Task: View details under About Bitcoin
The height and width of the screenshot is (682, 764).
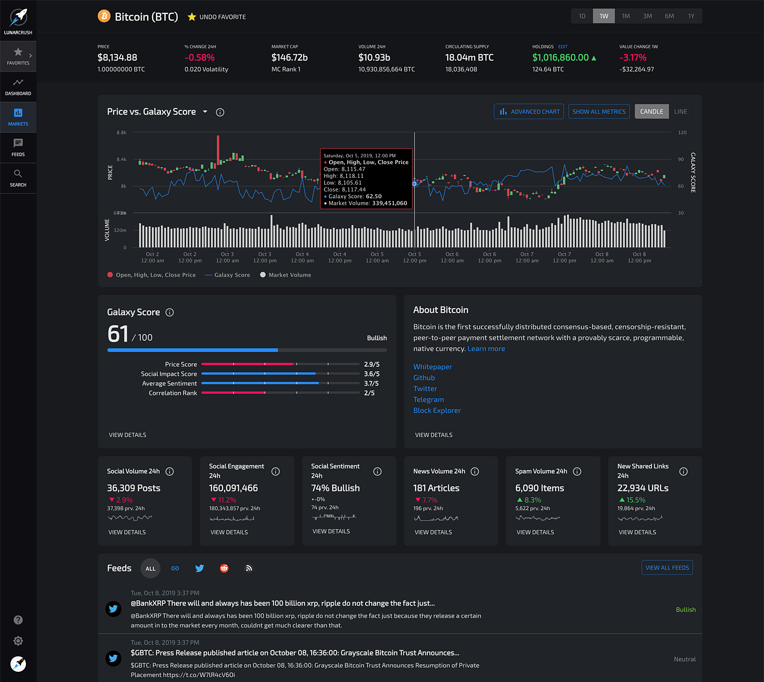Action: coord(433,435)
